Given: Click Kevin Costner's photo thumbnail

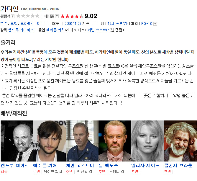Looking at the screenshot, I should click(82, 141).
